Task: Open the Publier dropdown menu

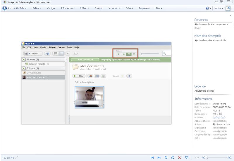Action: tap(84, 8)
